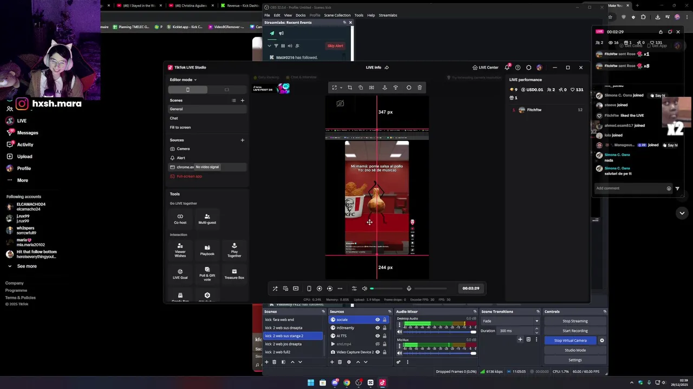Viewport: 693px width, 389px height.
Task: Open the TikTok sidebar Messages item
Action: (x=22, y=133)
